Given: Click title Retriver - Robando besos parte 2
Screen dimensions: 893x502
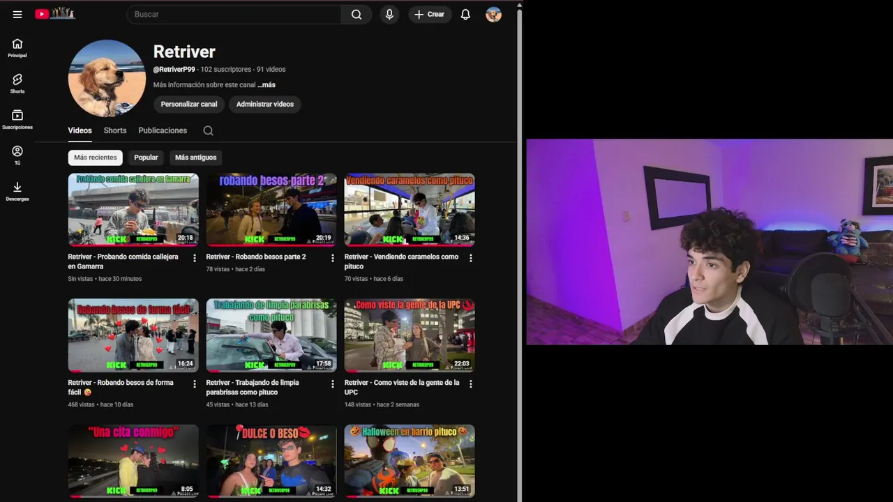Looking at the screenshot, I should tap(256, 257).
